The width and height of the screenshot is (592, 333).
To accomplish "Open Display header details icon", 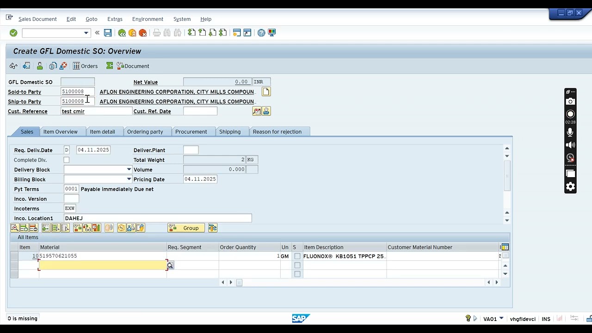I will (x=26, y=66).
